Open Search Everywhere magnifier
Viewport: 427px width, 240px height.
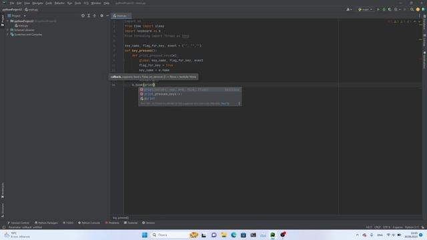(412, 9)
